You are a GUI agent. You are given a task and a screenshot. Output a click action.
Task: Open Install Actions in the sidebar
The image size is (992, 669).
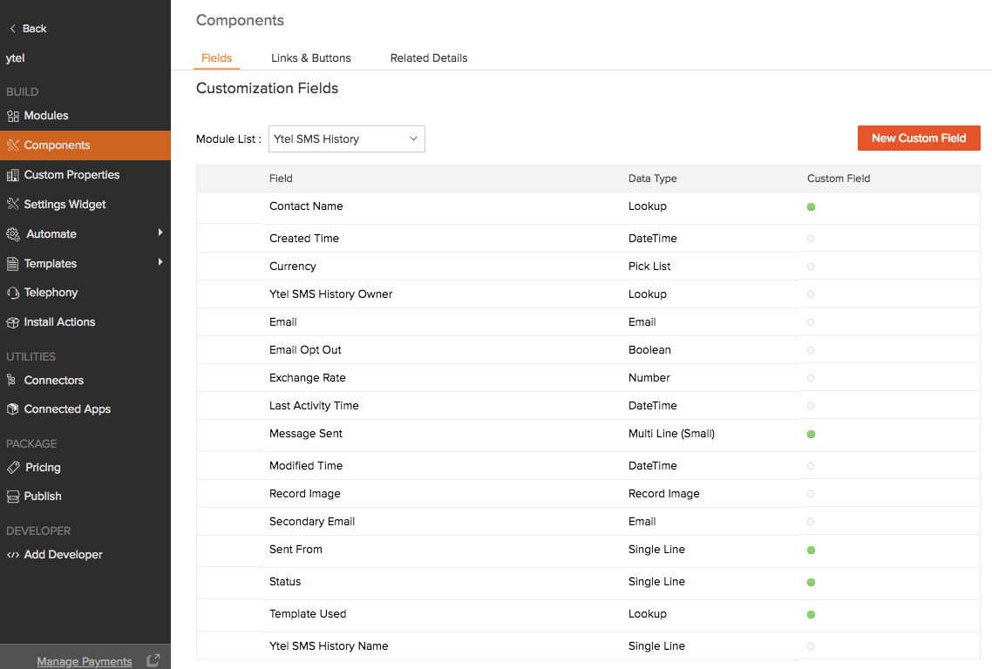(59, 322)
